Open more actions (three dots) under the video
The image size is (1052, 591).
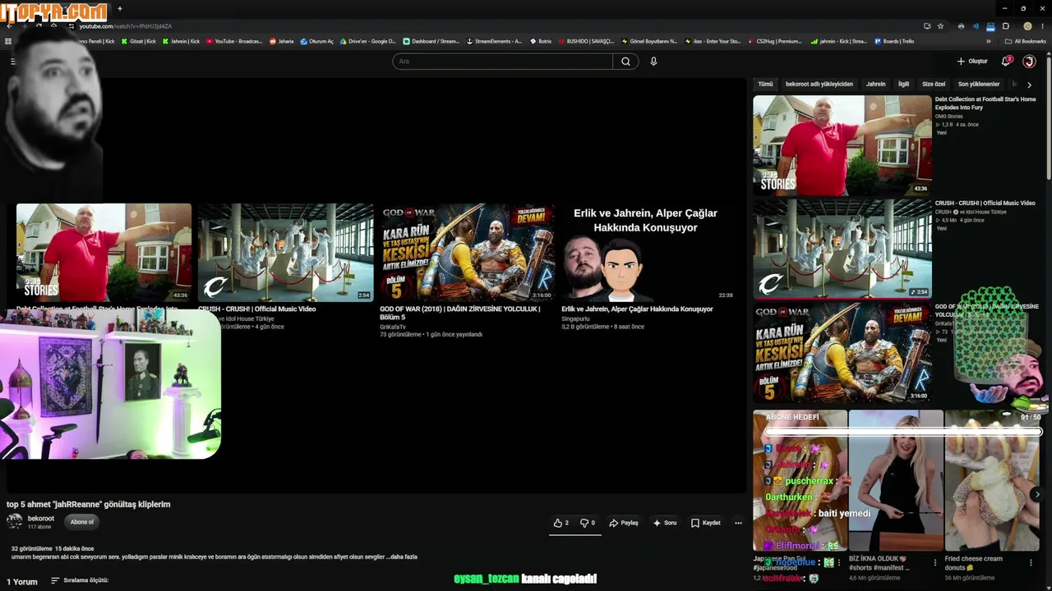coord(738,523)
